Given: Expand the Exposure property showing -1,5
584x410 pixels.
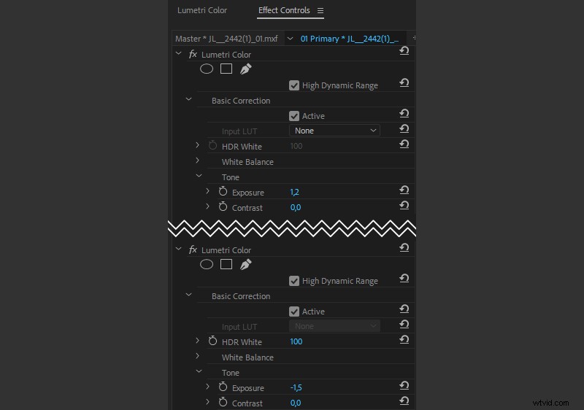Looking at the screenshot, I should (x=208, y=387).
